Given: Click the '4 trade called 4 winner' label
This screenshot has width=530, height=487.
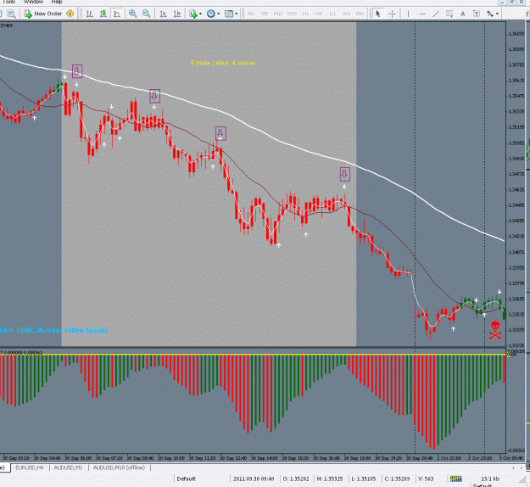Looking at the screenshot, I should tap(223, 63).
